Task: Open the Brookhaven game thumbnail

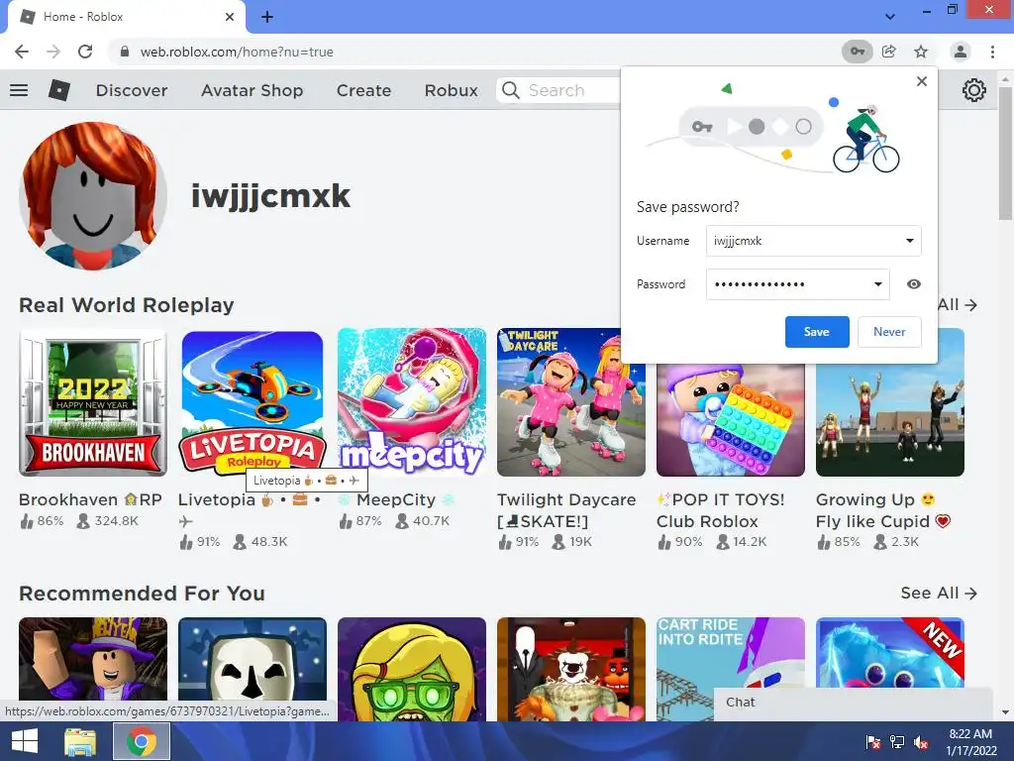Action: pos(93,402)
